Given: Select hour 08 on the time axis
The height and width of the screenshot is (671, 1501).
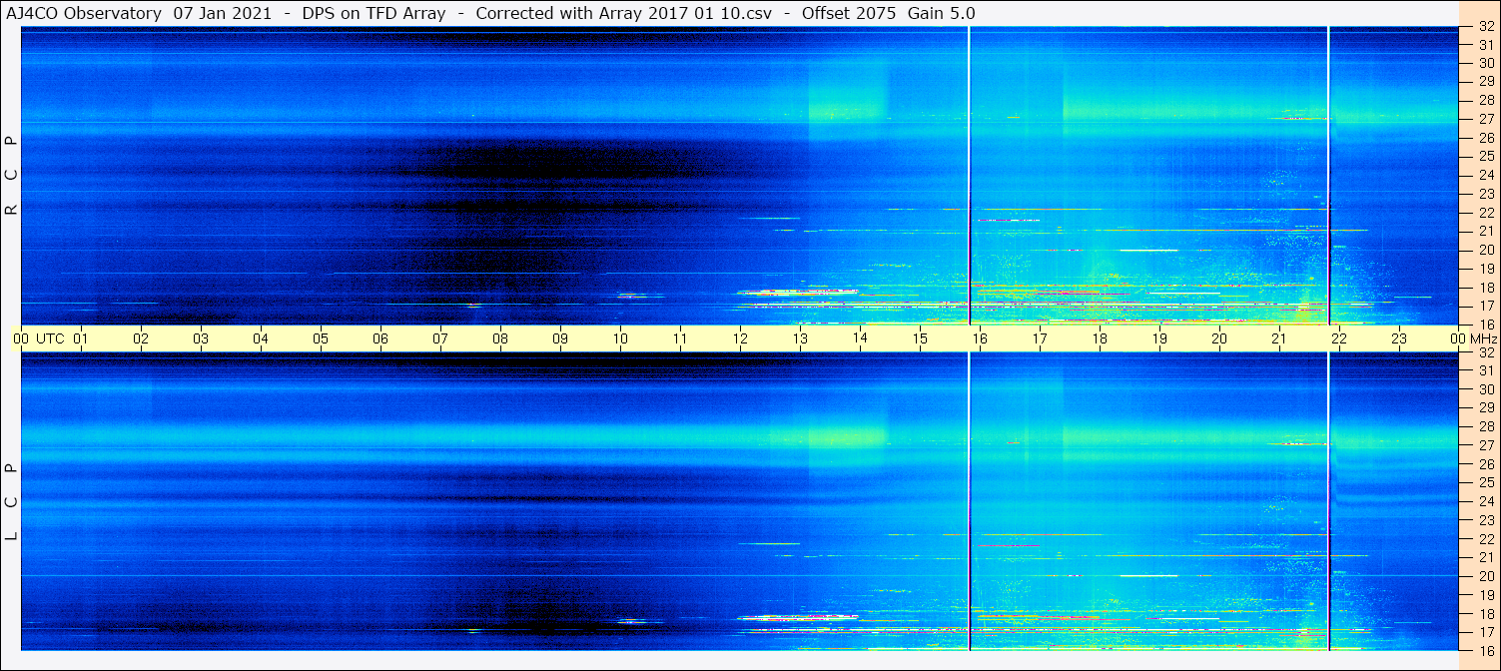Looking at the screenshot, I should tap(500, 338).
